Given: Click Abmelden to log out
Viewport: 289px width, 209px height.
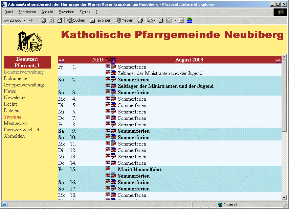Looking at the screenshot, I should point(14,136).
